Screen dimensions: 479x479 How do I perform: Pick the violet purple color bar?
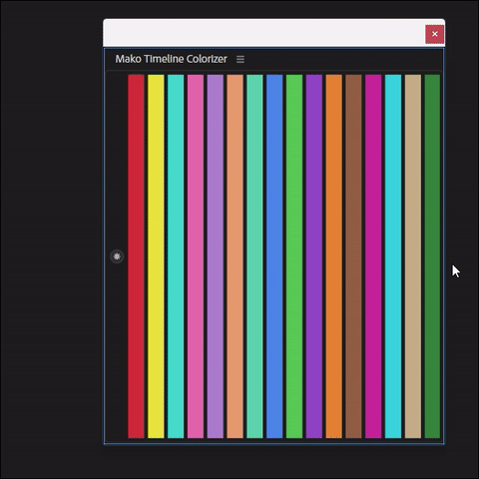[x=314, y=256]
